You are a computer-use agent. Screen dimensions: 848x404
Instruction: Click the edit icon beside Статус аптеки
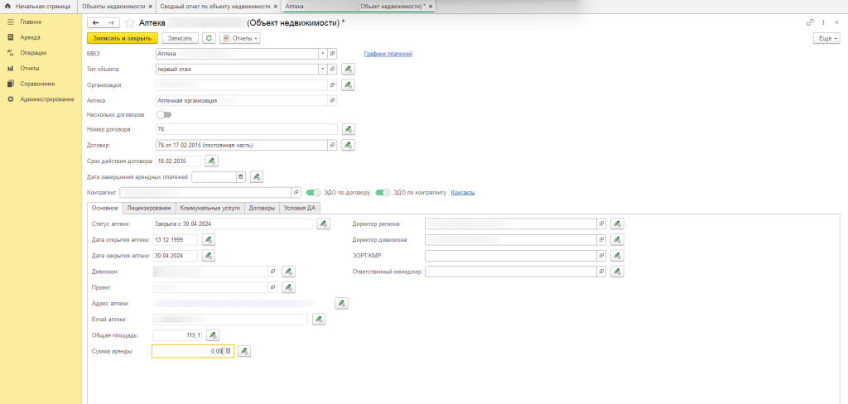coord(323,224)
